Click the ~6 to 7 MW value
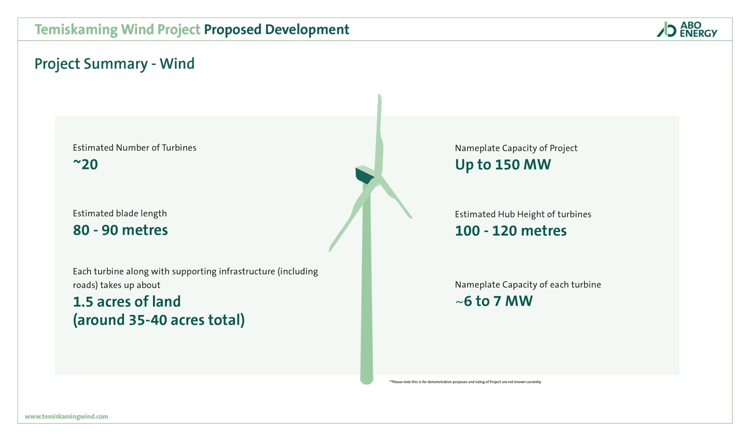The height and width of the screenshot is (441, 750). coord(494,301)
